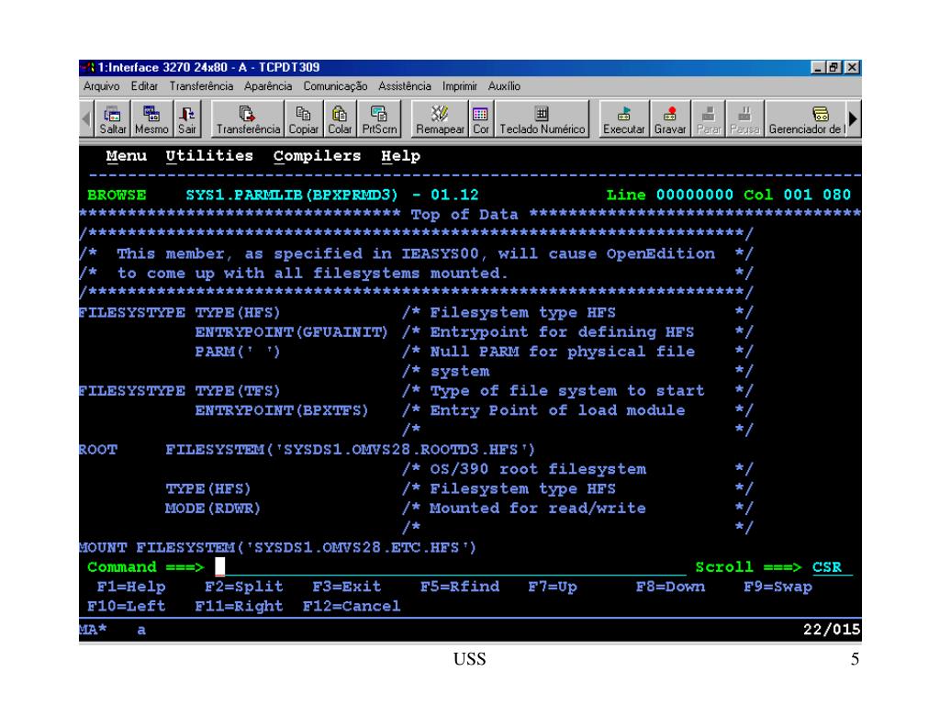Click the TYPE(TFS) text
Image resolution: width=940 pixels, height=705 pixels.
(238, 391)
